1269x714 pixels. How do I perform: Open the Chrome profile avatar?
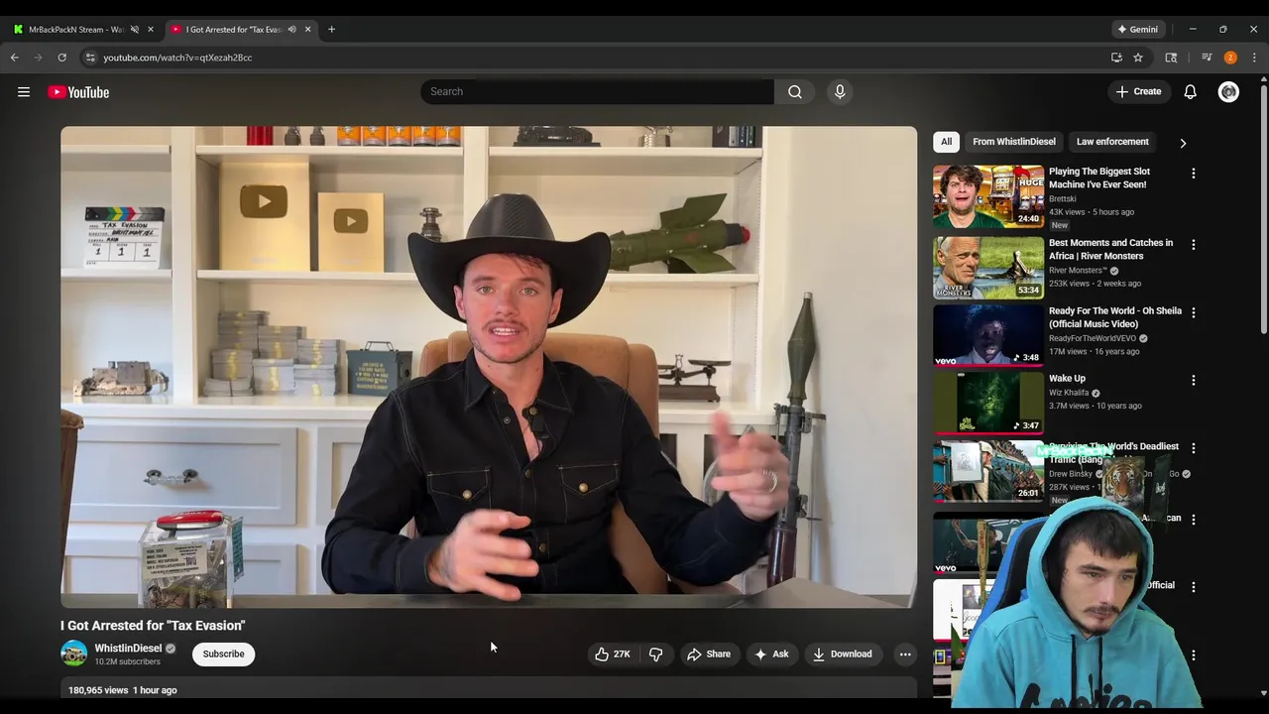point(1230,58)
